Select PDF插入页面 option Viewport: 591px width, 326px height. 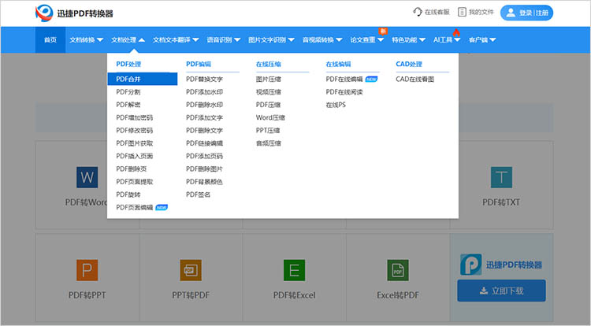tap(135, 156)
